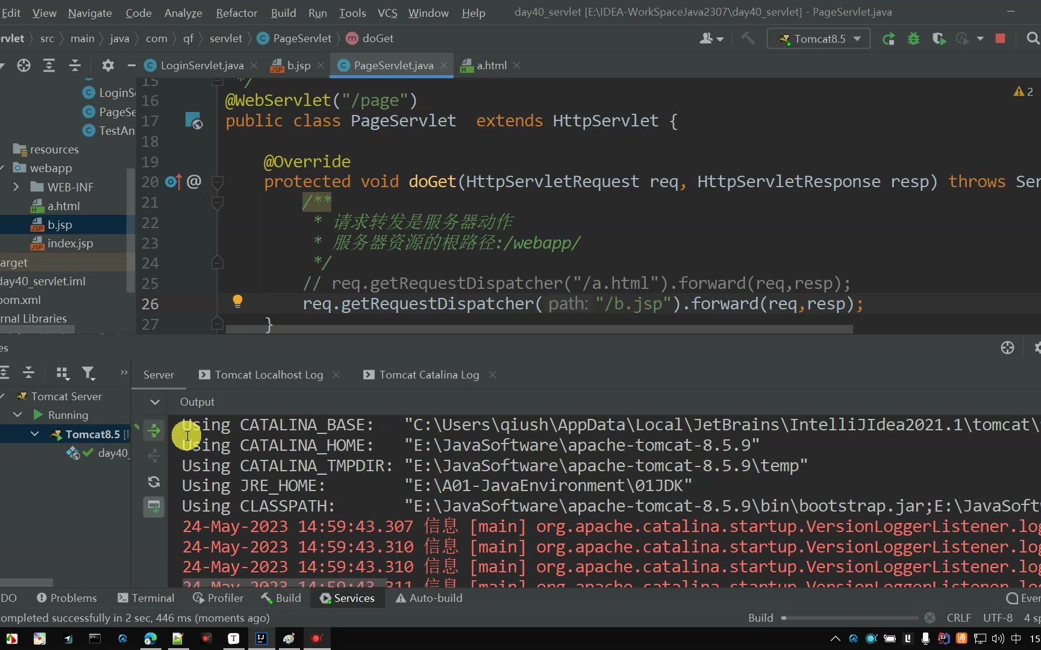The height and width of the screenshot is (650, 1041).
Task: Hide the Project panel with minus icon
Action: (x=131, y=66)
